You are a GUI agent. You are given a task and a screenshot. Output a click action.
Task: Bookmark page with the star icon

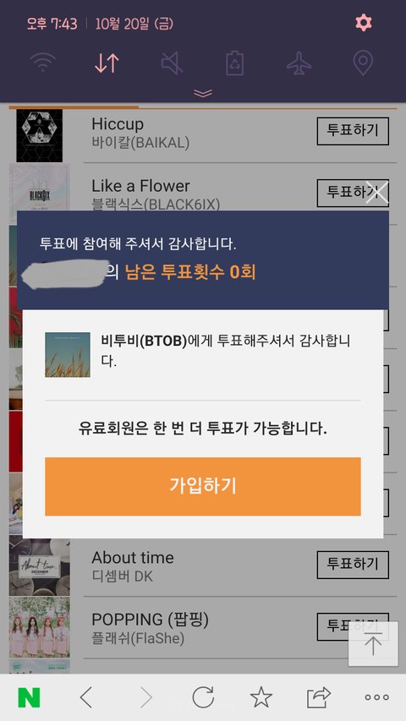point(261,697)
